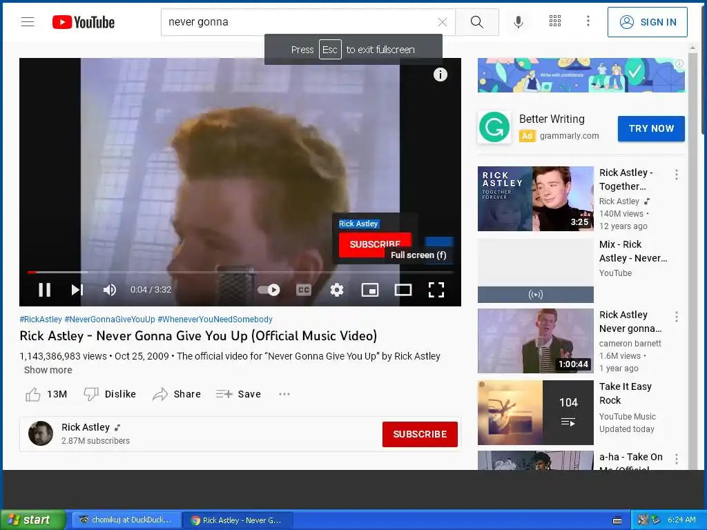The width and height of the screenshot is (707, 530).
Task: Open the YouTube hamburger guide menu
Action: (x=28, y=21)
